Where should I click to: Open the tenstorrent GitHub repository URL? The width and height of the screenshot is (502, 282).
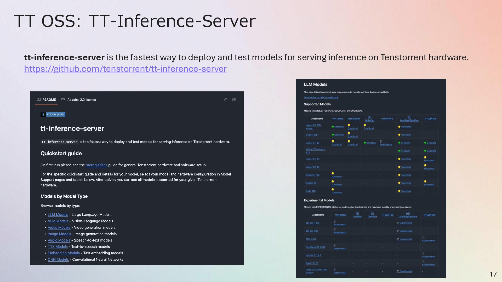coord(125,69)
